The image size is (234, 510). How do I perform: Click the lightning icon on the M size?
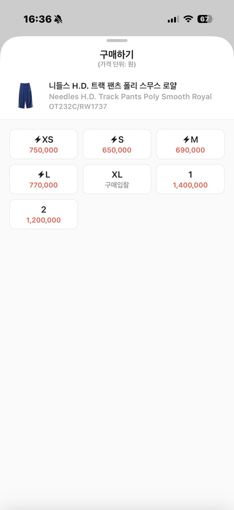pos(187,140)
